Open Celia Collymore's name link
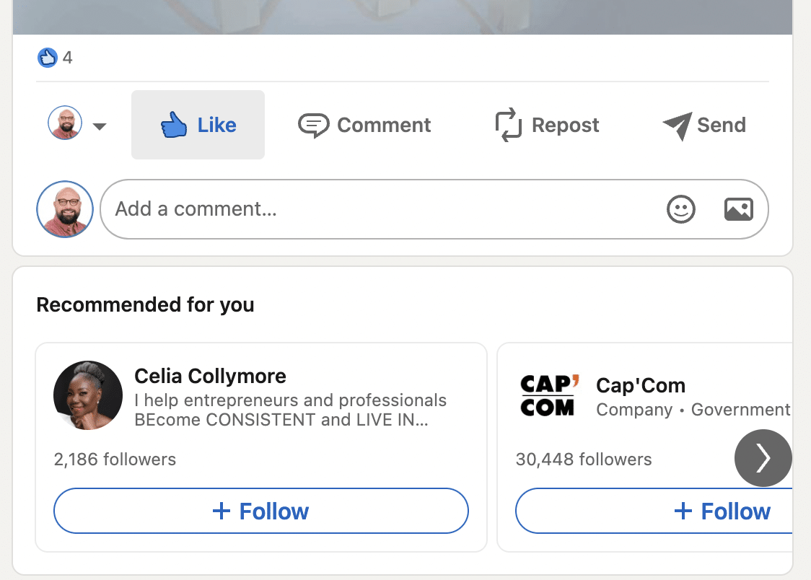The image size is (811, 580). [x=210, y=376]
